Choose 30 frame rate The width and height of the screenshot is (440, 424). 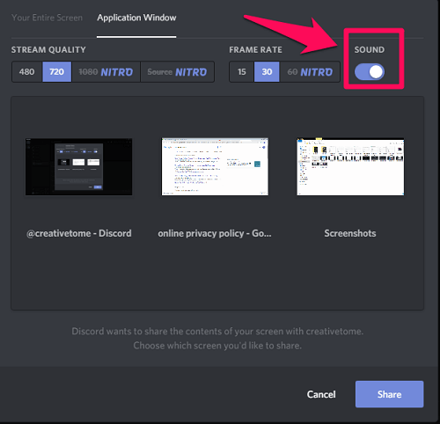[267, 72]
